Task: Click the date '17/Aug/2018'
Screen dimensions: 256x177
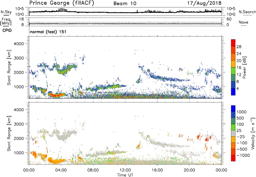Action: 204,3
